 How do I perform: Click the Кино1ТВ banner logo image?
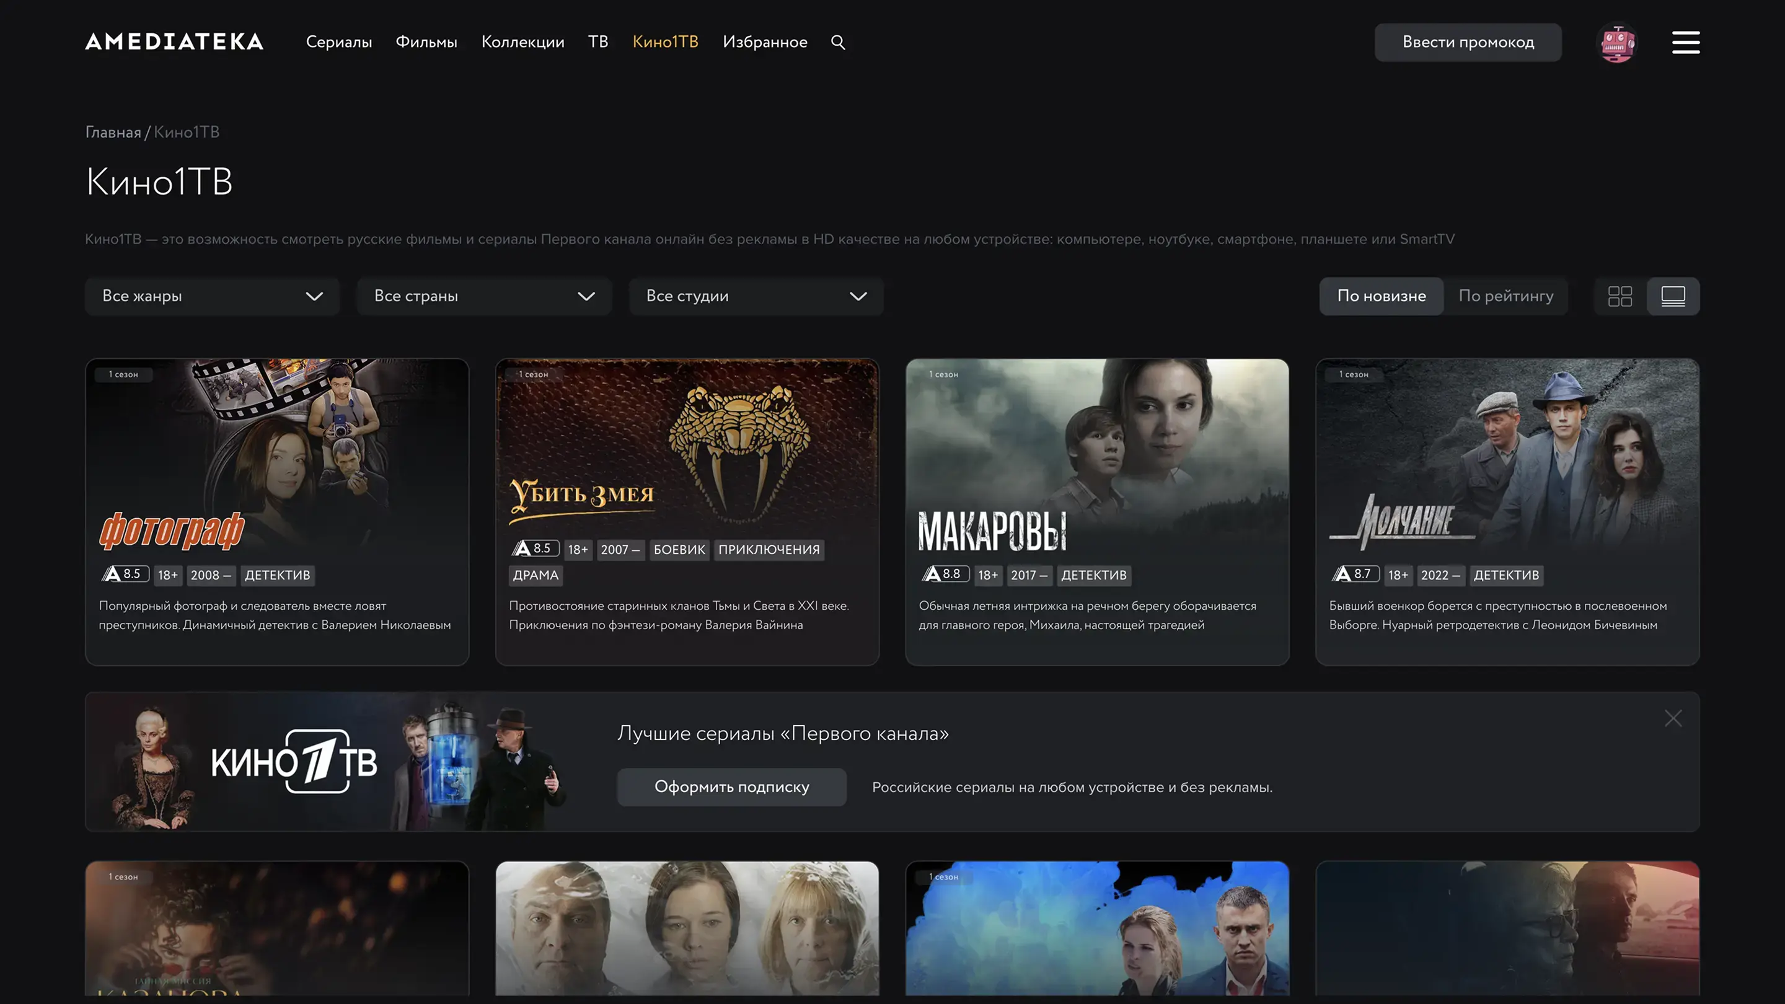point(294,762)
